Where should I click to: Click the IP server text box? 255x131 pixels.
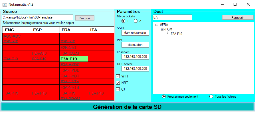135,57
